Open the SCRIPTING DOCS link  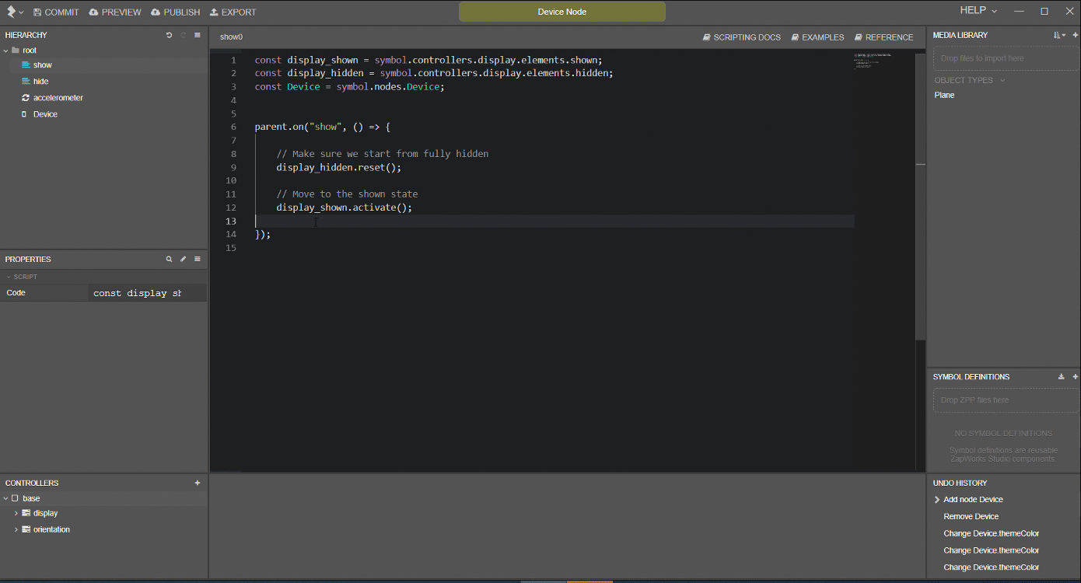741,37
